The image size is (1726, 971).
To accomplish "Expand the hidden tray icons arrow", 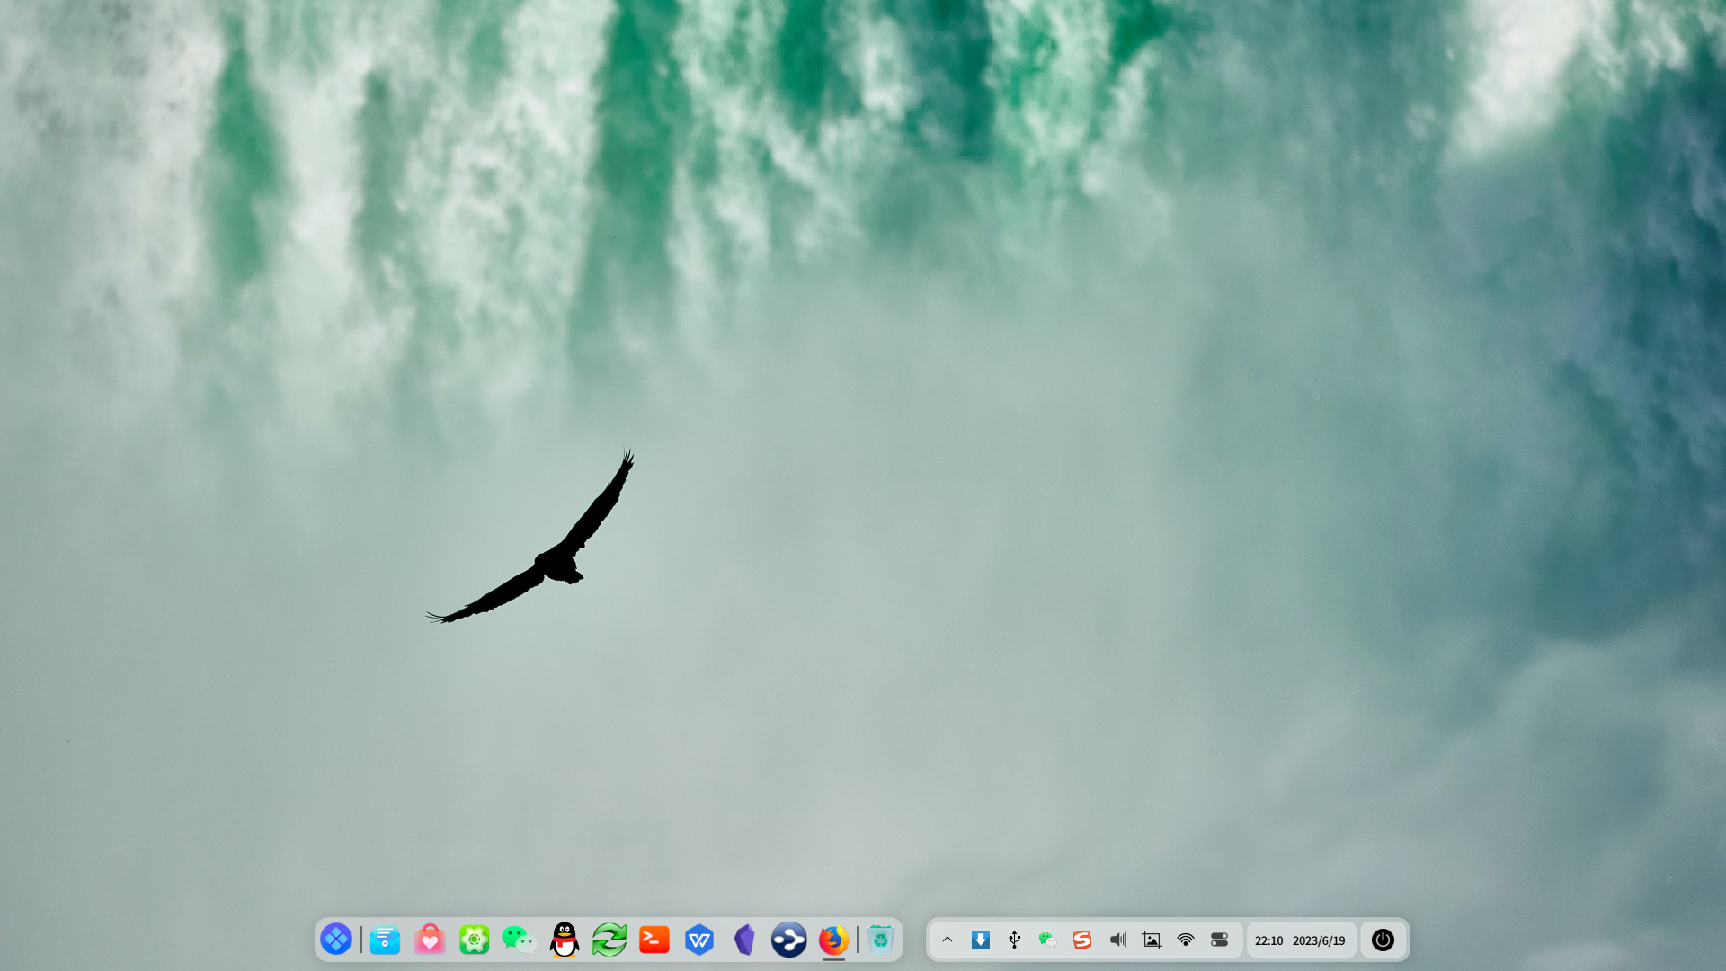I will (x=947, y=940).
